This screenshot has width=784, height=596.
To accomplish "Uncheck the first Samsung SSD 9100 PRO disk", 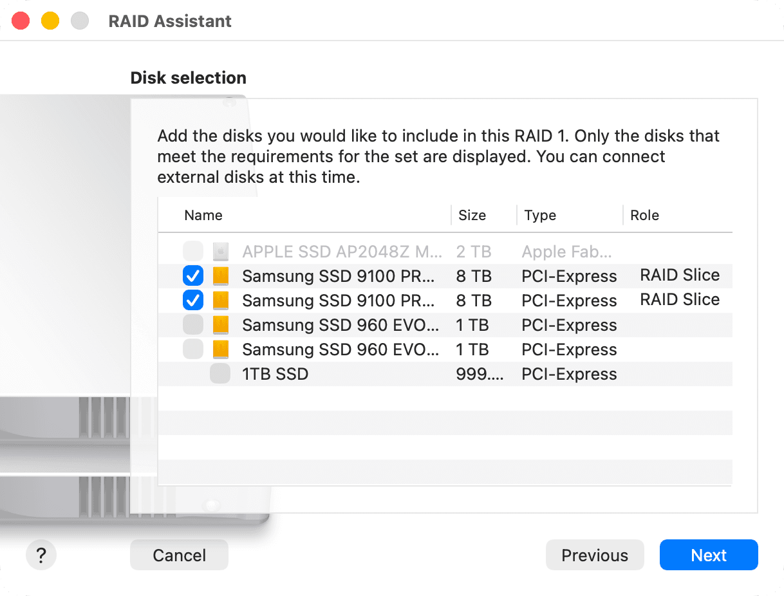I will tap(193, 275).
